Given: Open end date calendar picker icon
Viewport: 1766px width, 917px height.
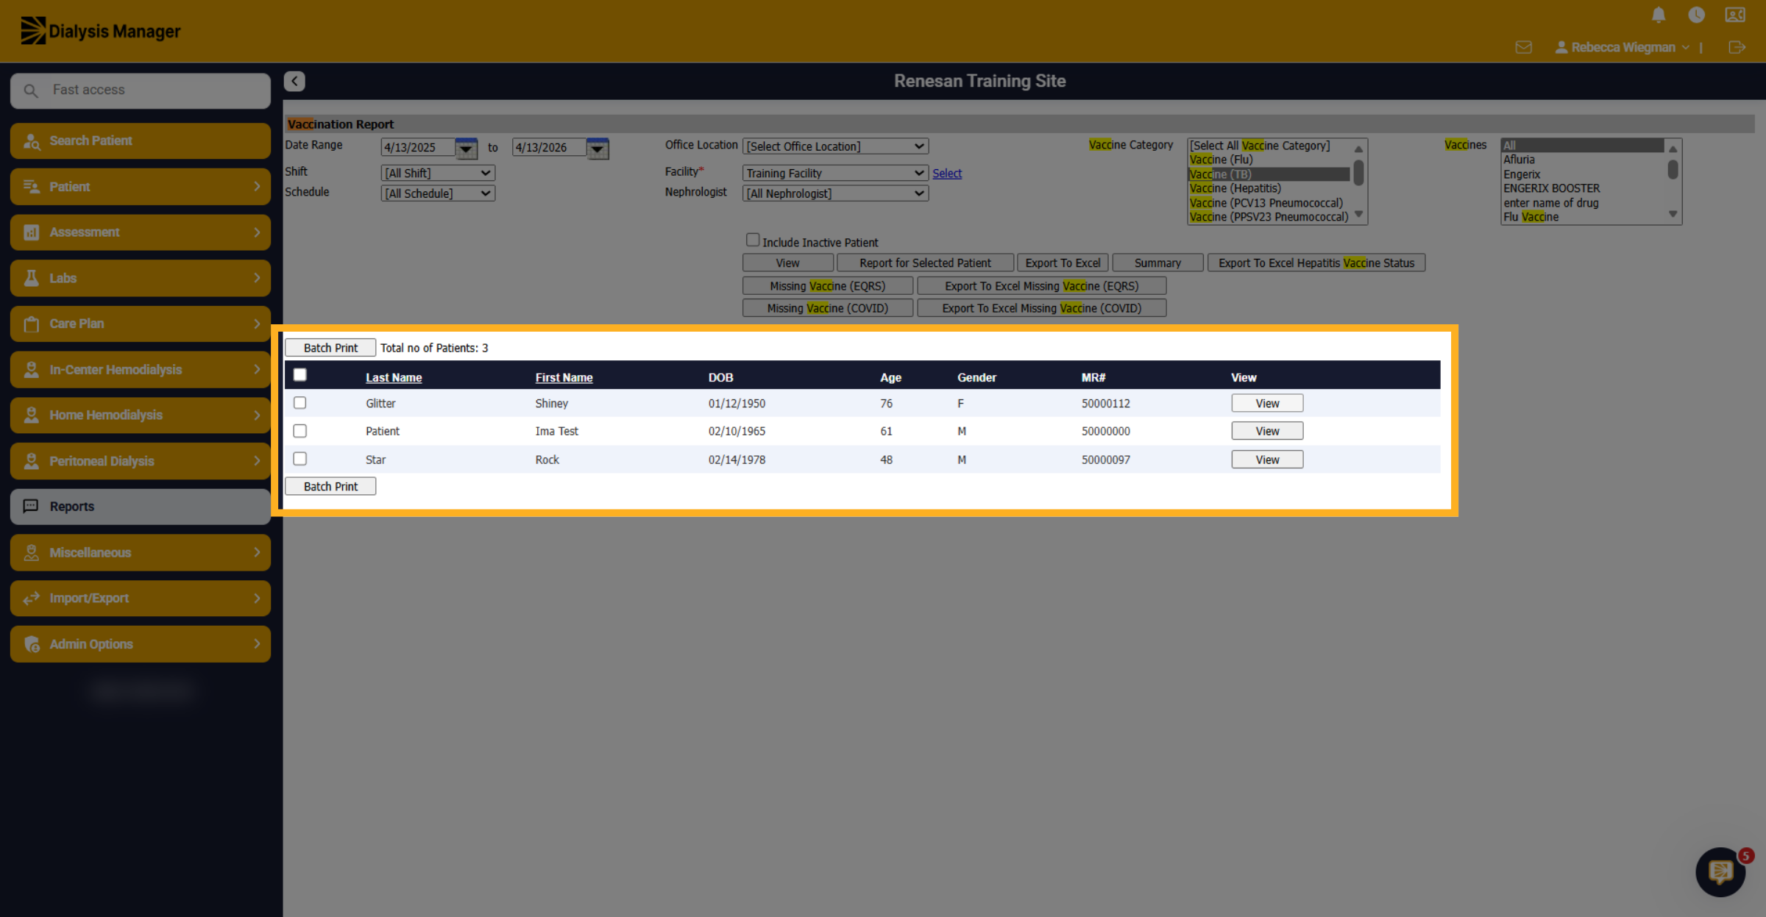Looking at the screenshot, I should [x=597, y=148].
